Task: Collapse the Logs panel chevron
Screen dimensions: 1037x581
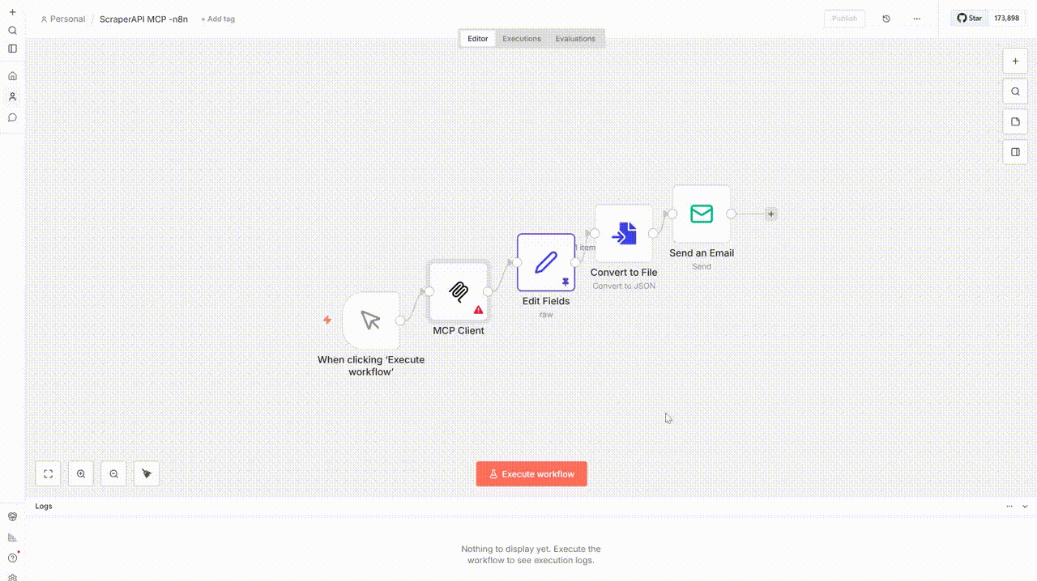Action: pyautogui.click(x=1025, y=507)
